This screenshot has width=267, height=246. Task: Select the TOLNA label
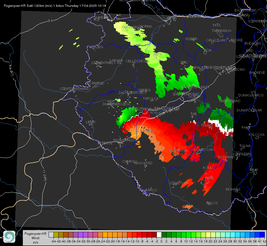pos(245,146)
